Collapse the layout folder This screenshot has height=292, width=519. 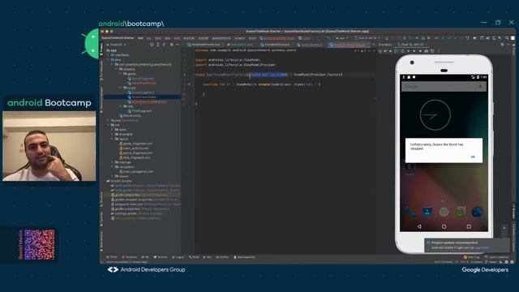click(113, 139)
